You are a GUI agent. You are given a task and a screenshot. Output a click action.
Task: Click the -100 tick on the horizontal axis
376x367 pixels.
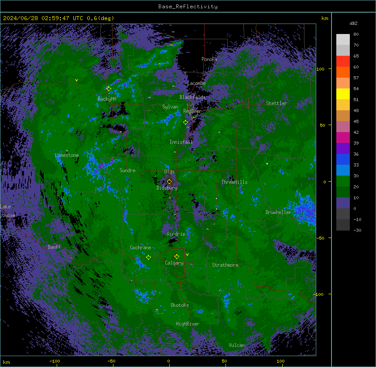click(55, 361)
